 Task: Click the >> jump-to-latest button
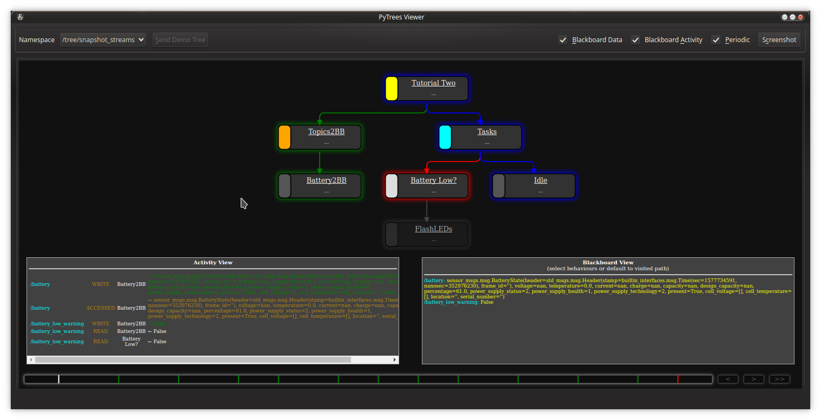point(779,379)
